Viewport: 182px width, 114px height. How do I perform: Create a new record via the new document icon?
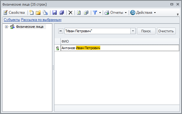pos(31,13)
